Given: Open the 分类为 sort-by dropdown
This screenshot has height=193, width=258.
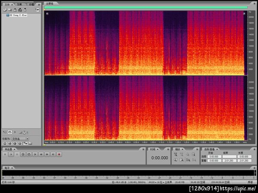Looking at the screenshot, I should coord(21,139).
